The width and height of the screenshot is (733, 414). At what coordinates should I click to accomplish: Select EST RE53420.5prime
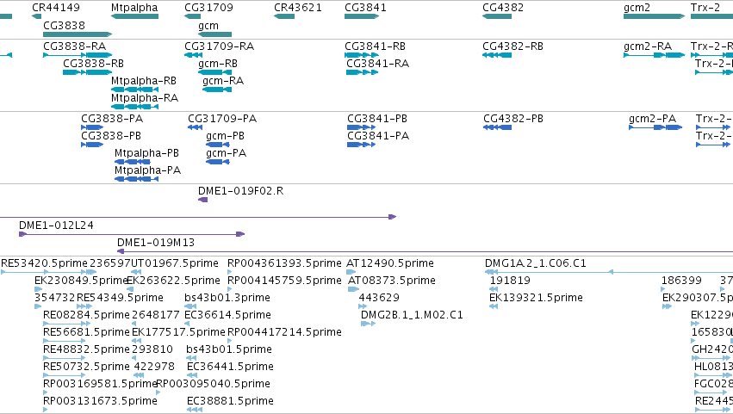click(x=45, y=263)
